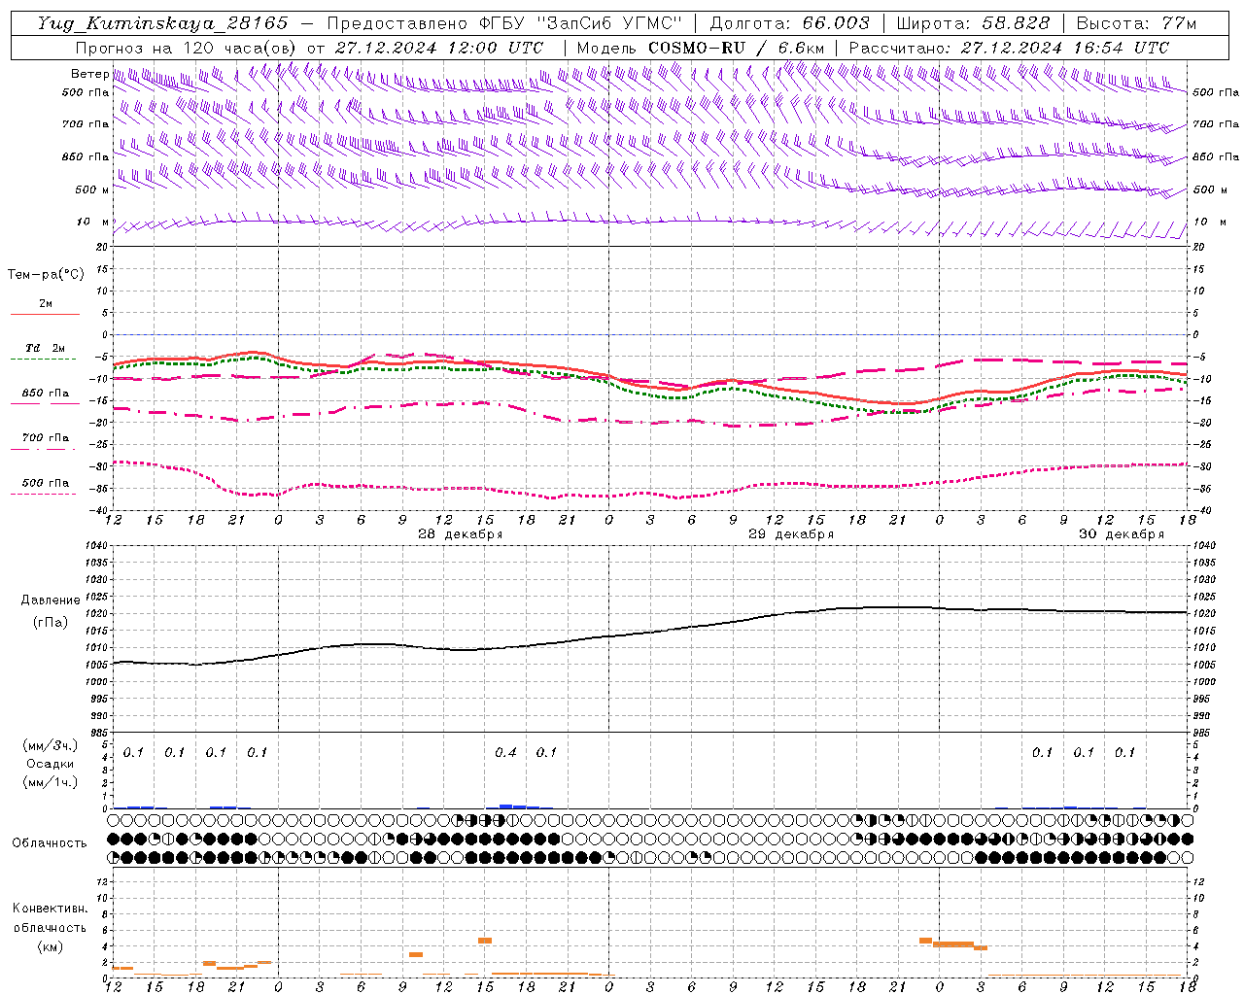
Task: Click the 'Осадки' precipitation label
Action: [x=51, y=764]
